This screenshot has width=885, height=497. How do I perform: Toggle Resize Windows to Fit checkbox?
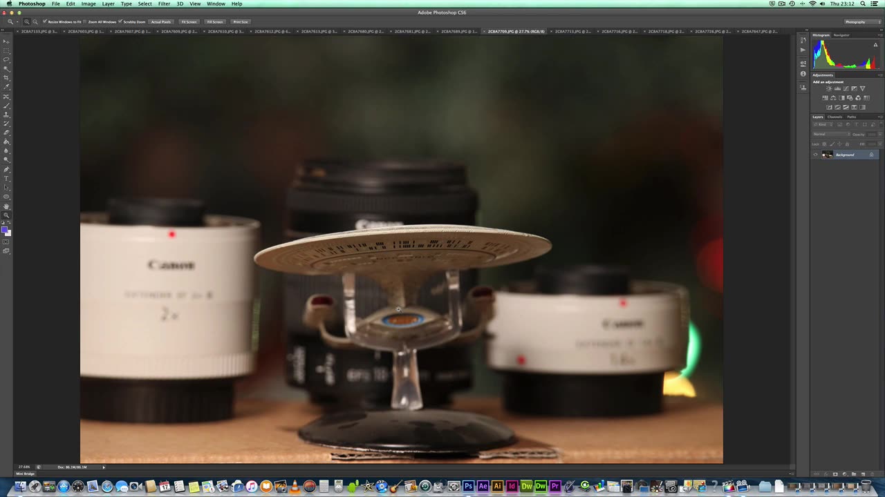tap(45, 21)
